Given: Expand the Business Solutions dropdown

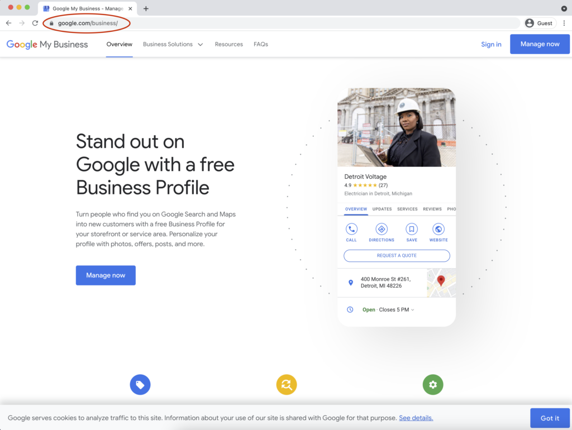Looking at the screenshot, I should (x=173, y=44).
